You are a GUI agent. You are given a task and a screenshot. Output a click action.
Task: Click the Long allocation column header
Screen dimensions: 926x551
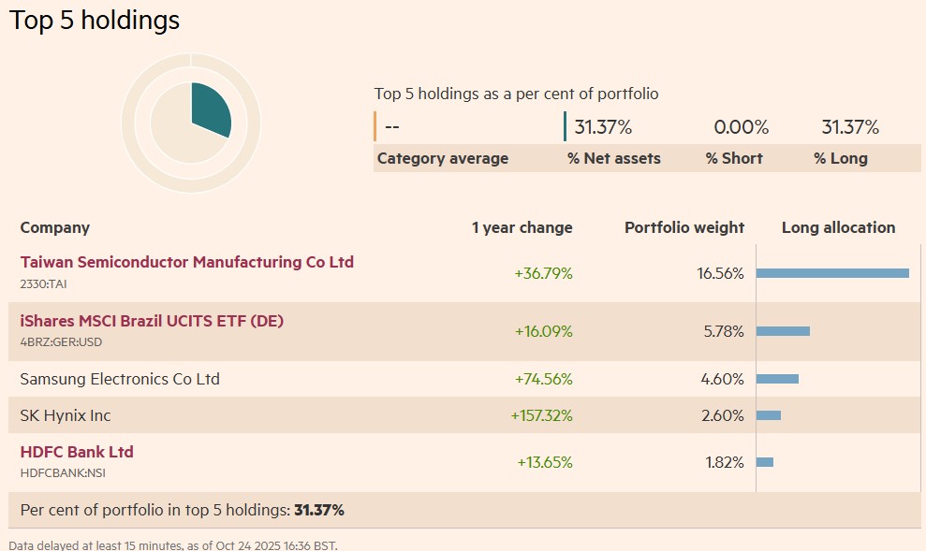tap(838, 227)
